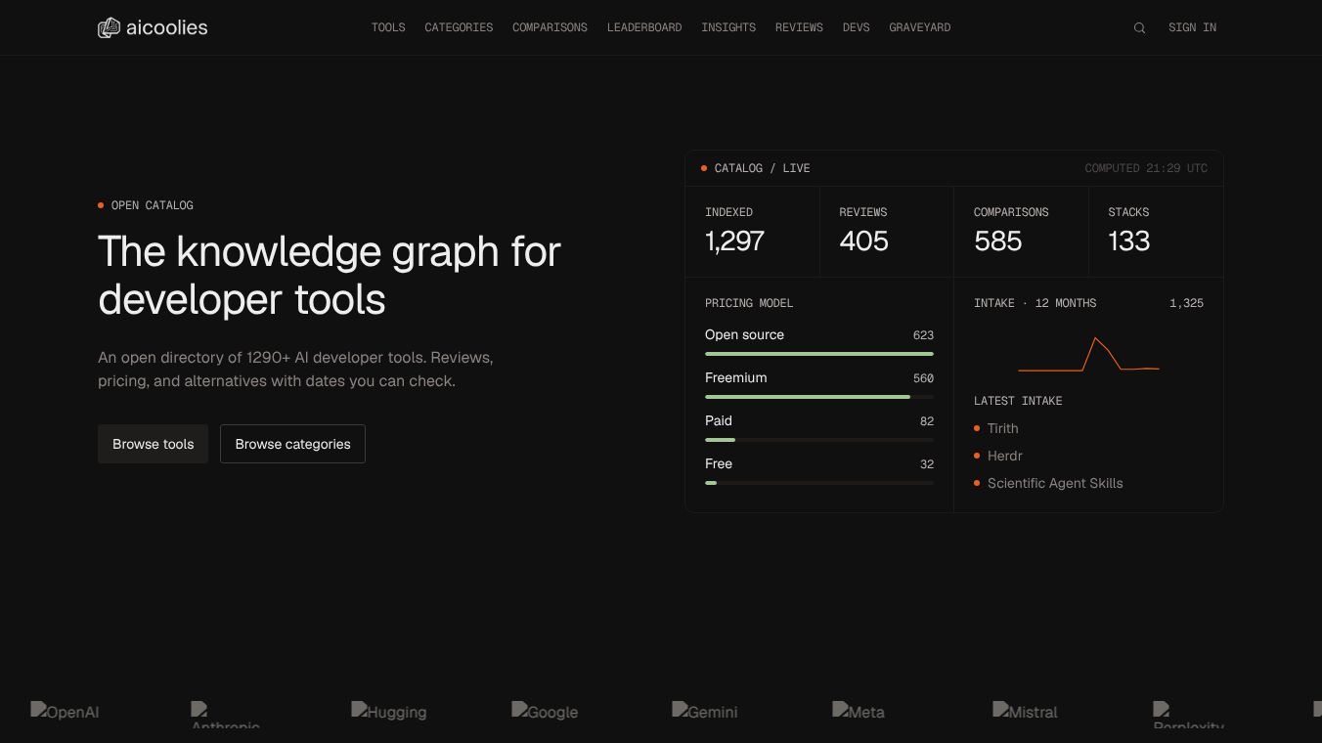Click the Comparisons 585 stat
The height and width of the screenshot is (743, 1322).
click(x=1021, y=232)
